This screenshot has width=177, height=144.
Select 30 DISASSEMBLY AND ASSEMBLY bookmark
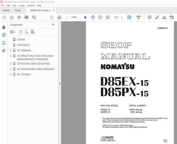36,69
